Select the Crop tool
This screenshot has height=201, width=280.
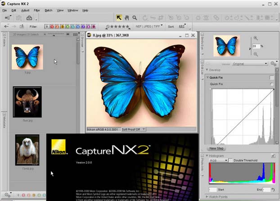click(161, 18)
